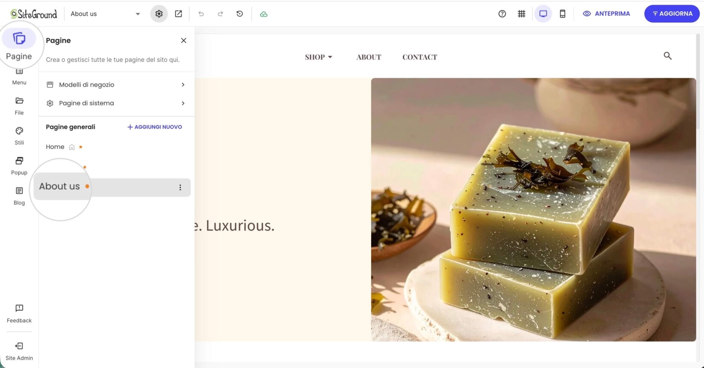704x368 pixels.
Task: Click Aggiungi Nuovo to add page
Action: (x=155, y=127)
